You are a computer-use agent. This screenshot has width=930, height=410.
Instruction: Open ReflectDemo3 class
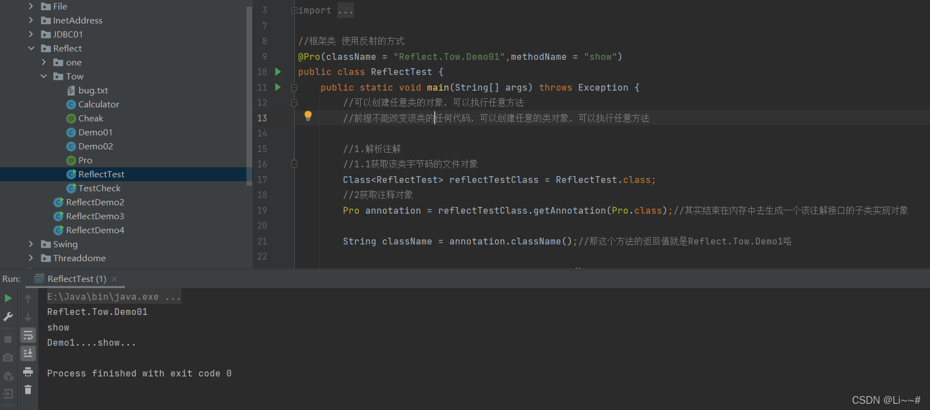tap(95, 216)
